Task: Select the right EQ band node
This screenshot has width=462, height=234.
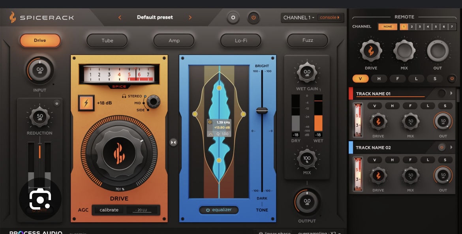Action: (x=243, y=114)
